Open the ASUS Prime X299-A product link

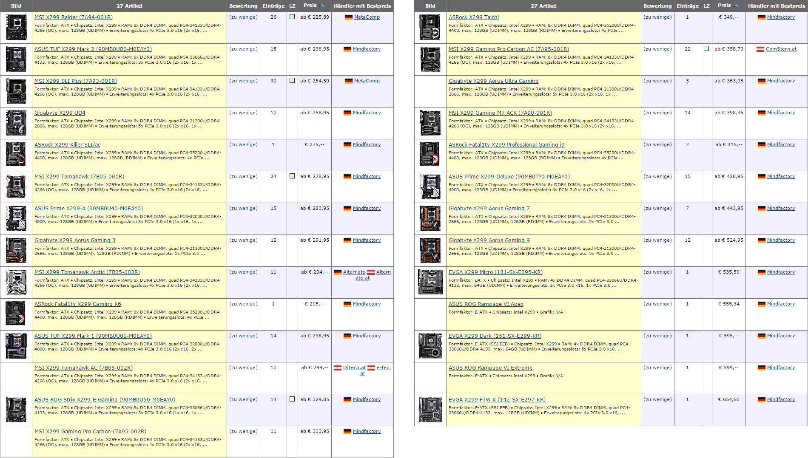point(88,209)
